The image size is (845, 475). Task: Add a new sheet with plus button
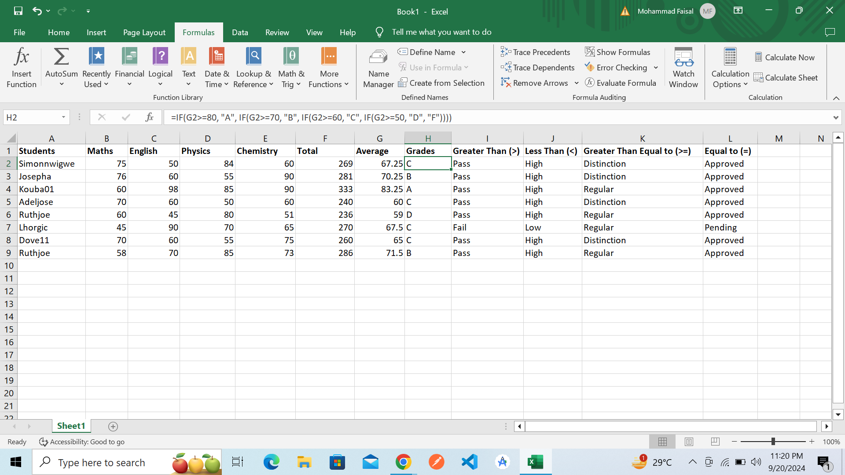(x=113, y=427)
